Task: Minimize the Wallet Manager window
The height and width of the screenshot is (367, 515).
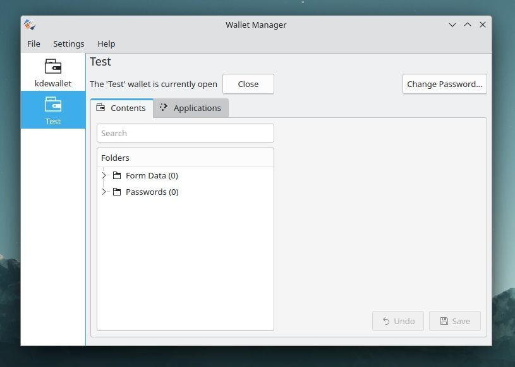Action: point(452,25)
